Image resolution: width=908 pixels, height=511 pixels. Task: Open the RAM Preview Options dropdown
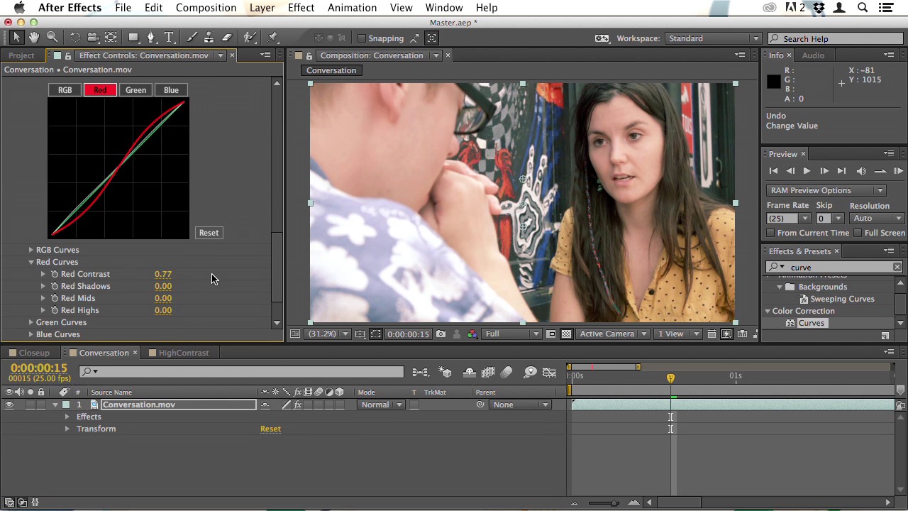pyautogui.click(x=826, y=190)
